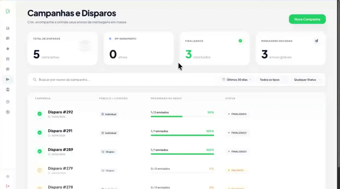The image size is (340, 189).
Task: Open the chat messages icon in sidebar
Action: (x=8, y=38)
